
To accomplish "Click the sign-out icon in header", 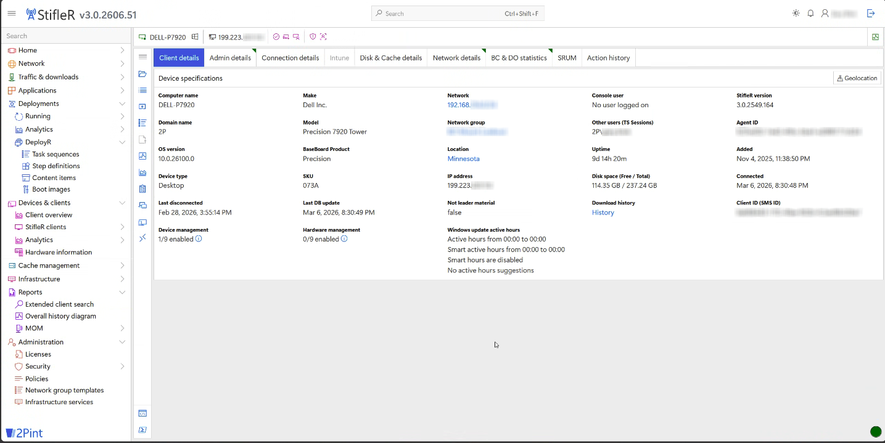I will pyautogui.click(x=871, y=13).
